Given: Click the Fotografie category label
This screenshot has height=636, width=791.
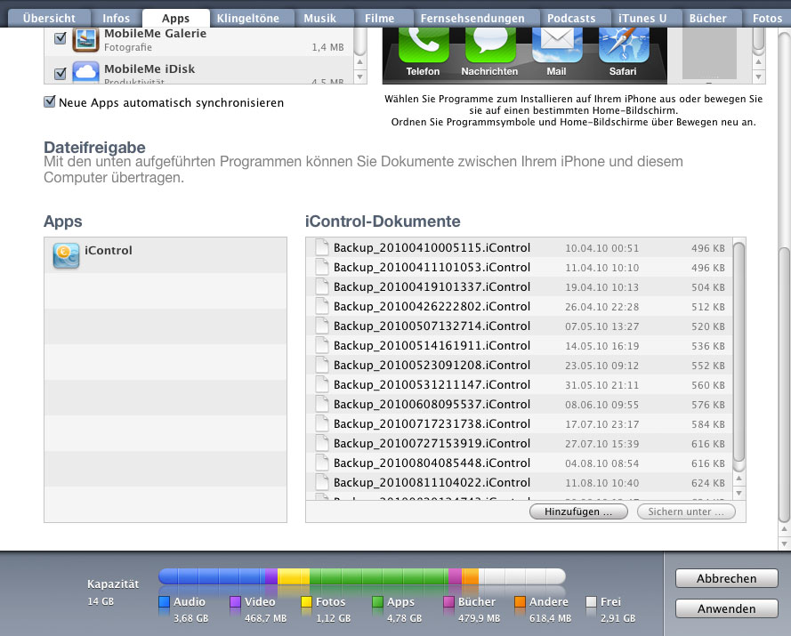Looking at the screenshot, I should (128, 47).
